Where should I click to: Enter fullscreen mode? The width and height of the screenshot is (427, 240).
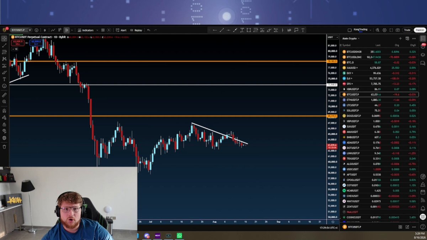pos(391,30)
